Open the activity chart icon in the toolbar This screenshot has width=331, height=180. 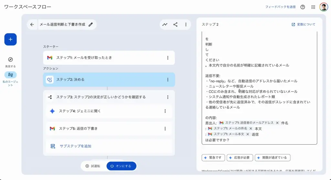tap(165, 24)
